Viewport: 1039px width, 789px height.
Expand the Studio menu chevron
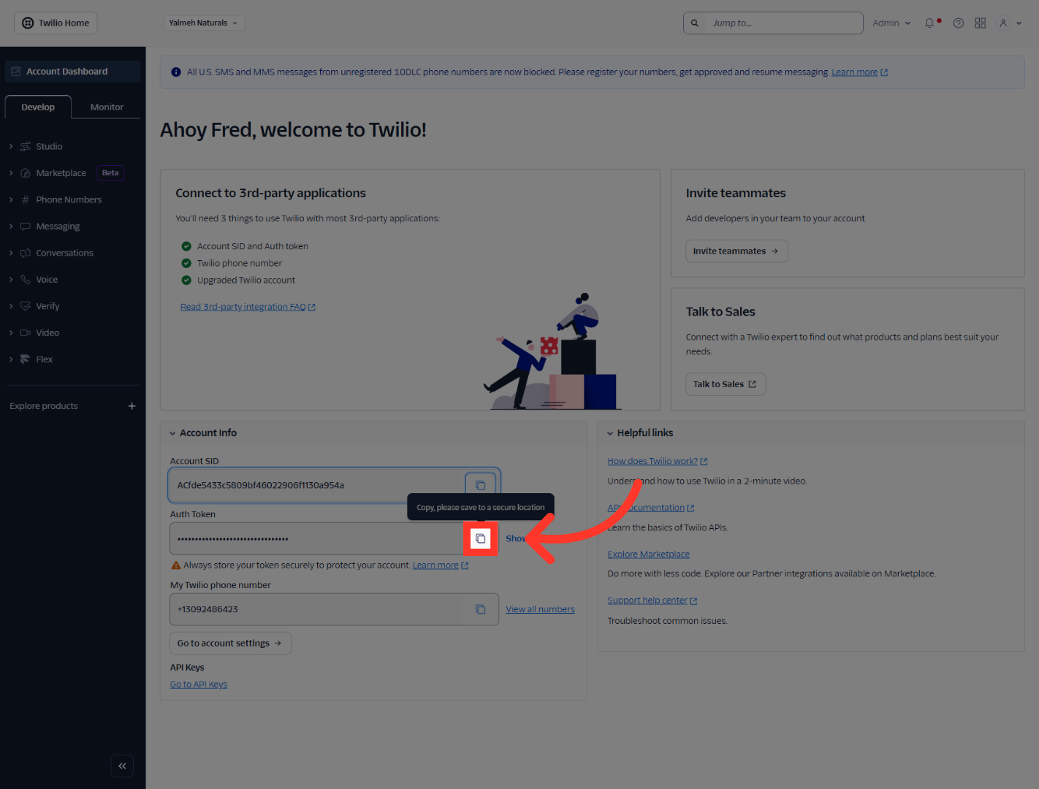11,146
